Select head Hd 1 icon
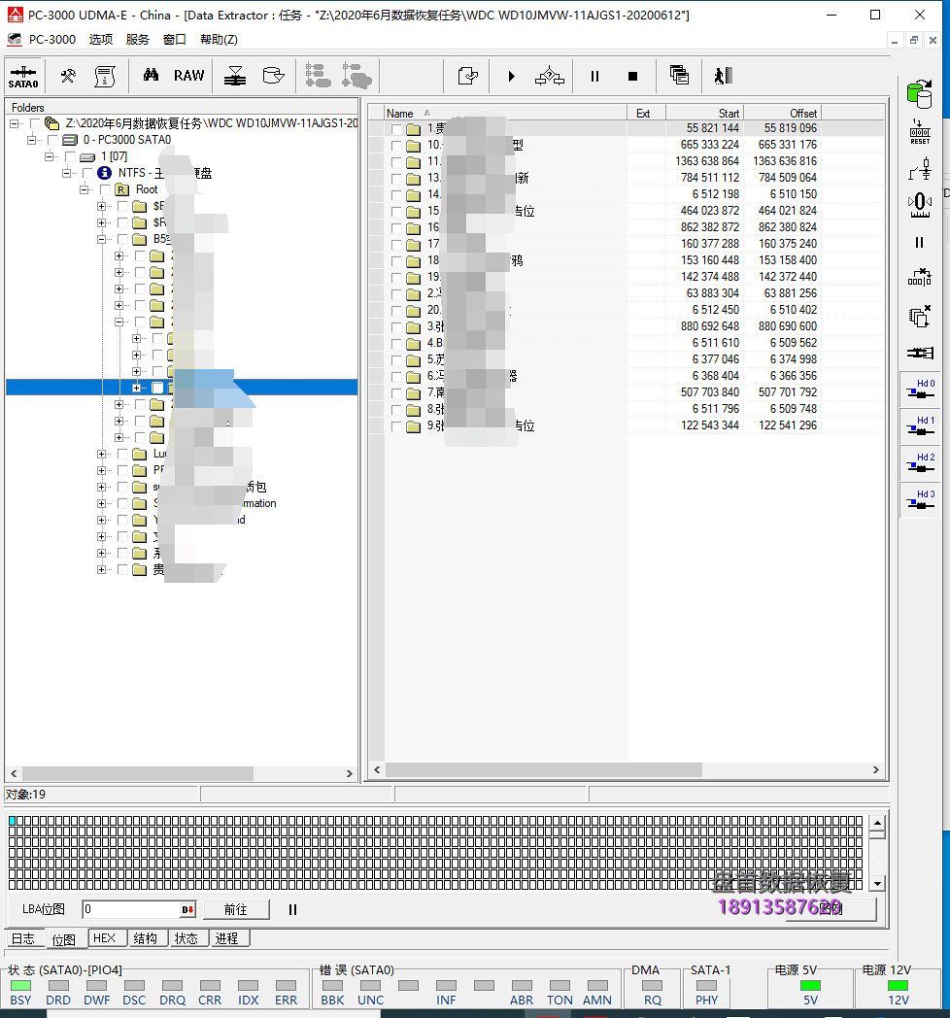This screenshot has width=950, height=1018. point(921,425)
